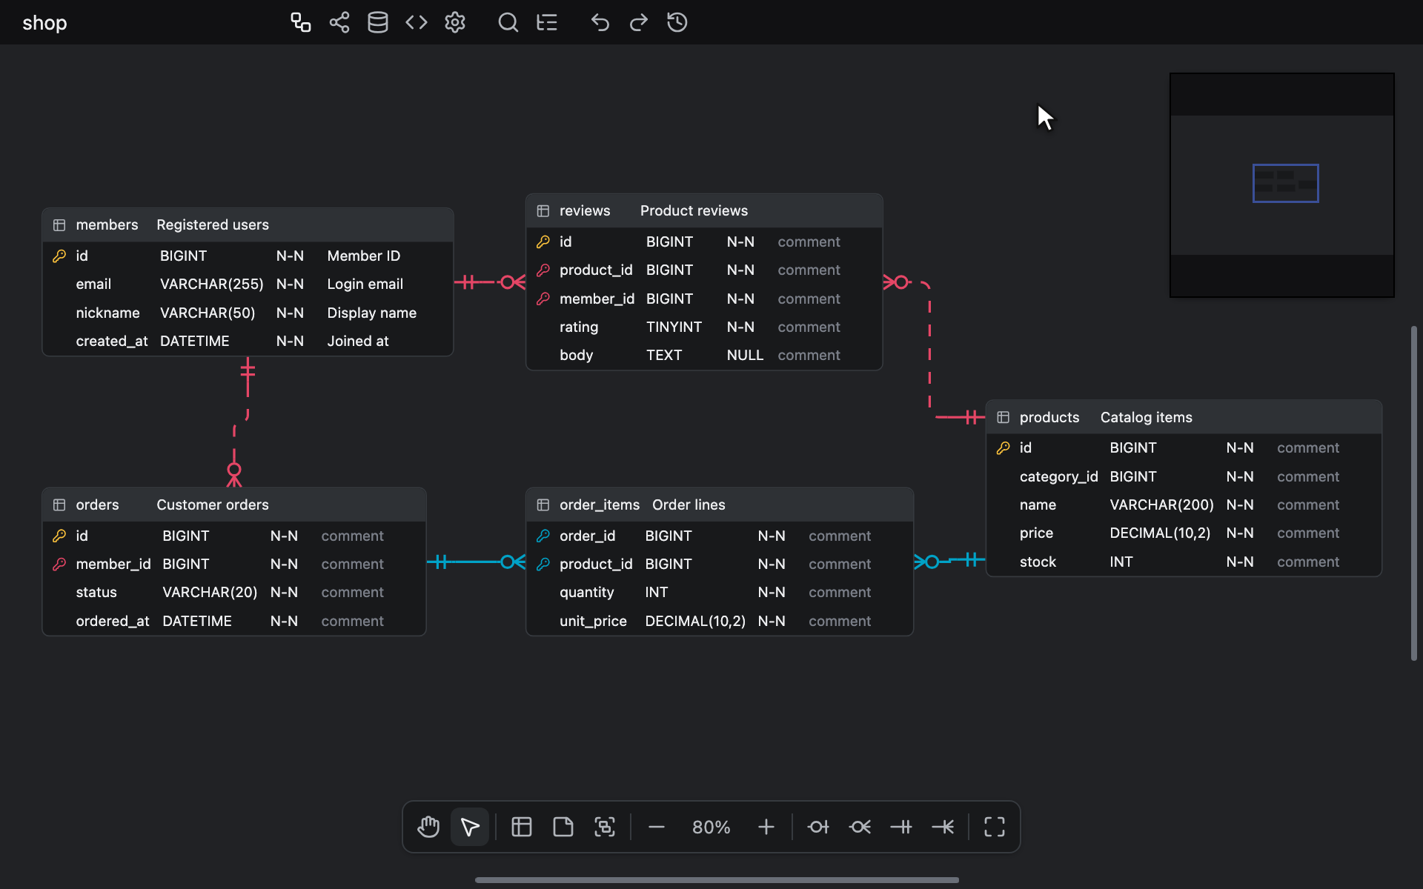Open the ERD diagram view icon
The height and width of the screenshot is (889, 1423).
[300, 22]
